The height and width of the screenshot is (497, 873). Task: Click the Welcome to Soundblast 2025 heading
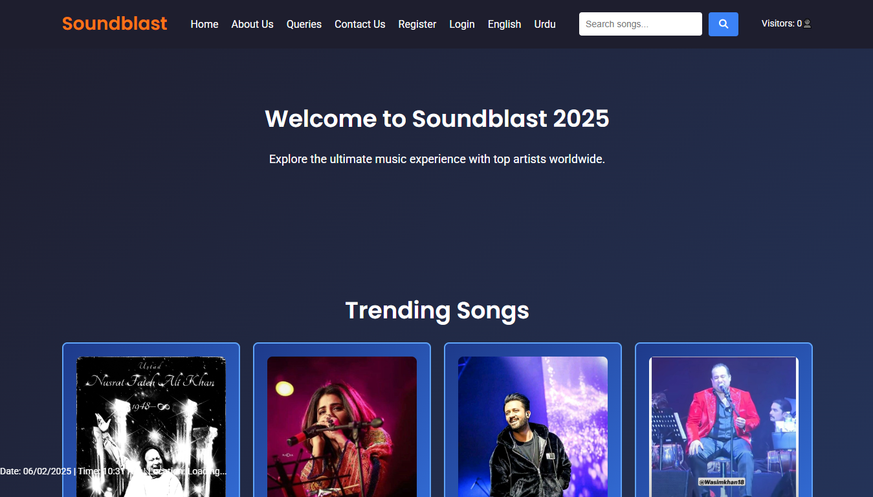[x=437, y=119]
